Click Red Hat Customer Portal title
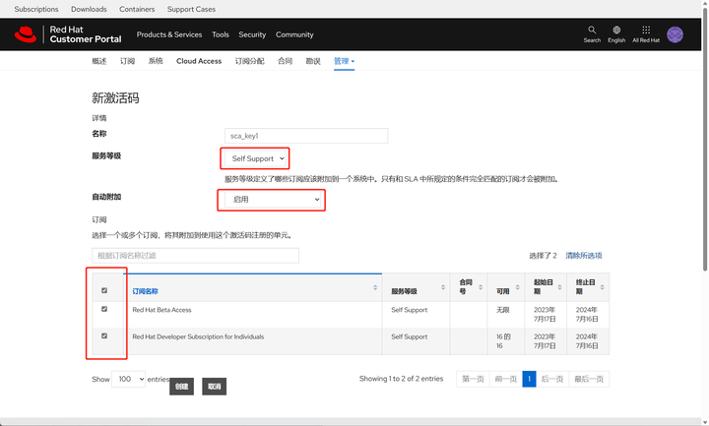The width and height of the screenshot is (709, 426). [x=86, y=34]
